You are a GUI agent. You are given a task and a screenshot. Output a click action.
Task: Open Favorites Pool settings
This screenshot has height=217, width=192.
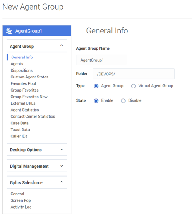click(x=23, y=83)
